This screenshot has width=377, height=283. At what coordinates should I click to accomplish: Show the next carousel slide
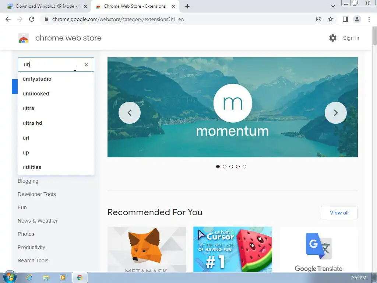coord(336,113)
